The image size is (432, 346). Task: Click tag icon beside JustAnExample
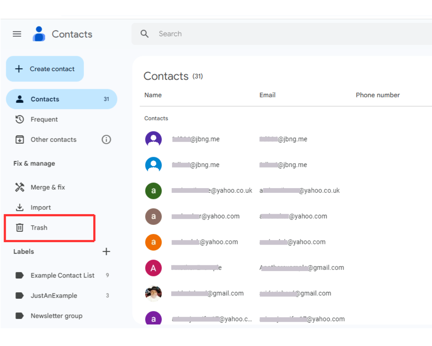pos(20,296)
